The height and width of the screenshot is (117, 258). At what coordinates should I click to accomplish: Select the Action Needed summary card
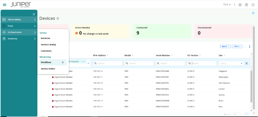pyautogui.click(x=101, y=31)
